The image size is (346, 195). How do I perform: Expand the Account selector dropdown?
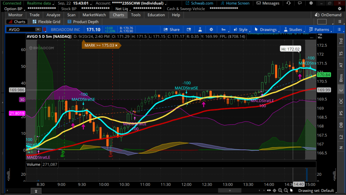130,3
